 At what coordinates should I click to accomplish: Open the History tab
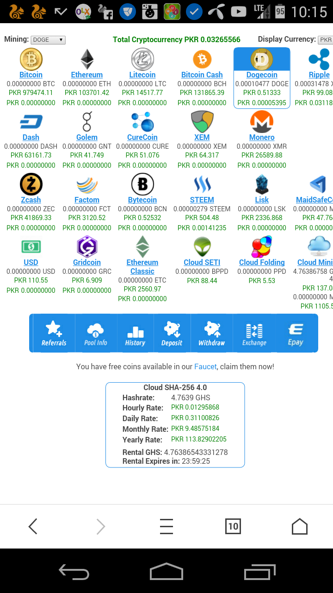click(x=135, y=333)
